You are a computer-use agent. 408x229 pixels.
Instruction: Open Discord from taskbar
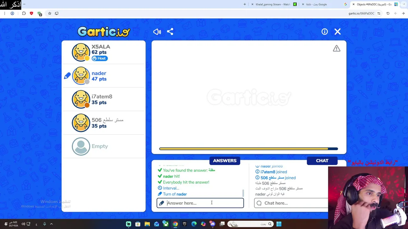pos(213,224)
